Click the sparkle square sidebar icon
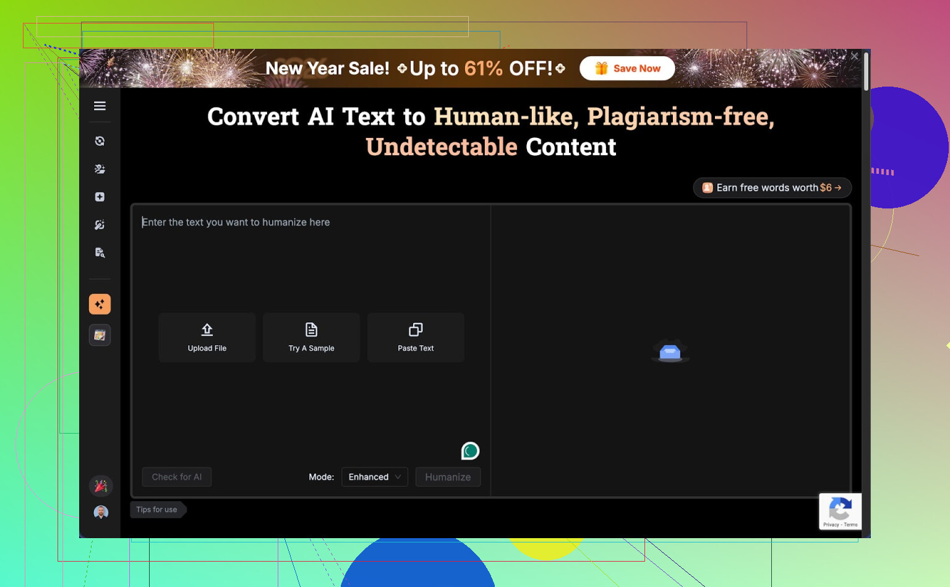 pos(100,197)
